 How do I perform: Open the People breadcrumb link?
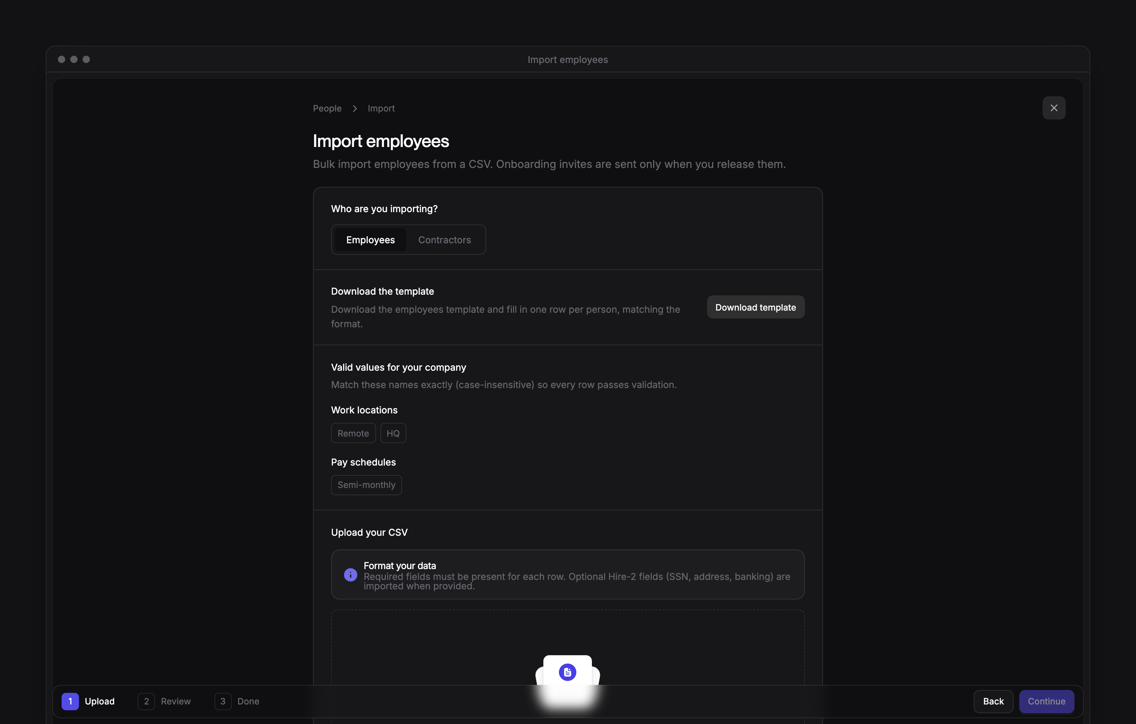click(327, 108)
